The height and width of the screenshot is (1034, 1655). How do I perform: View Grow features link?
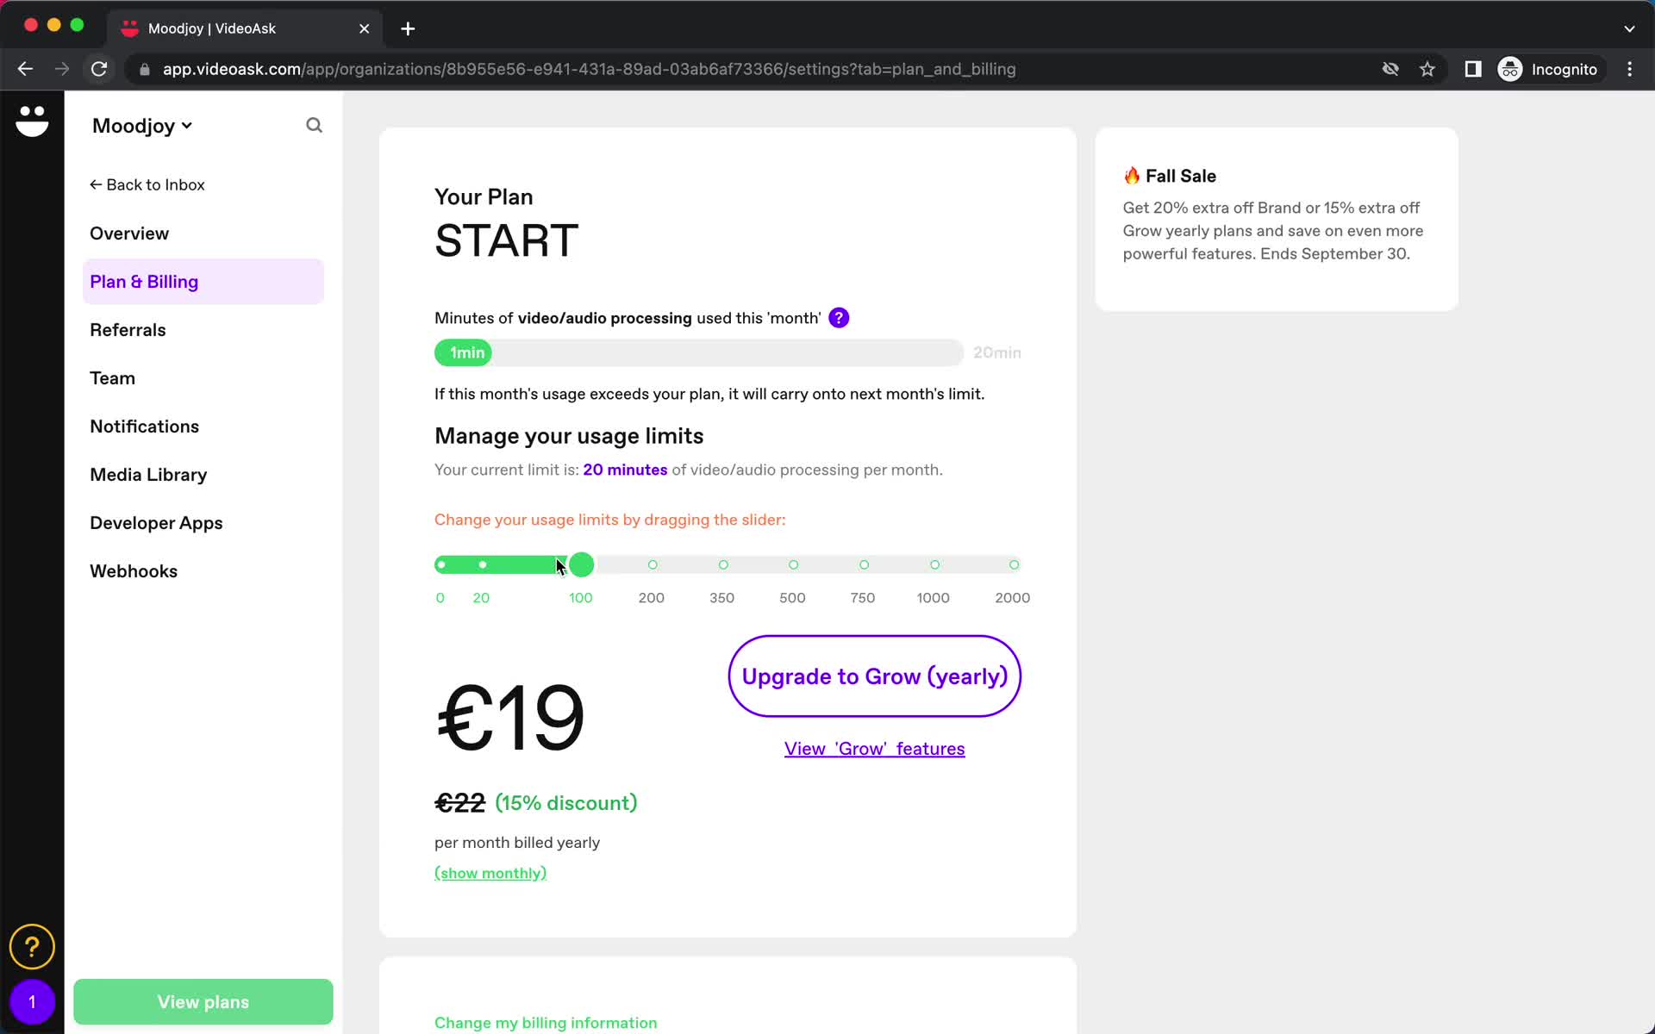tap(873, 748)
